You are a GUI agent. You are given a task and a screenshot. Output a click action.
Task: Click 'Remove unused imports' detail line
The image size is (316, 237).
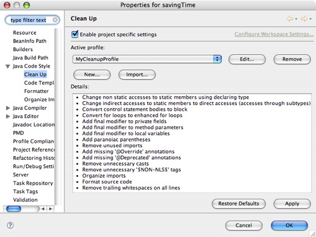point(112,145)
